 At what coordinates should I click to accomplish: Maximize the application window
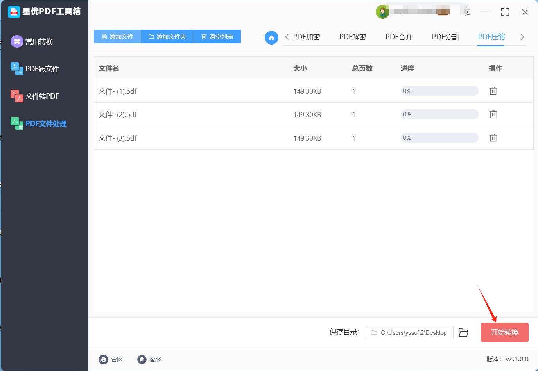pos(505,12)
